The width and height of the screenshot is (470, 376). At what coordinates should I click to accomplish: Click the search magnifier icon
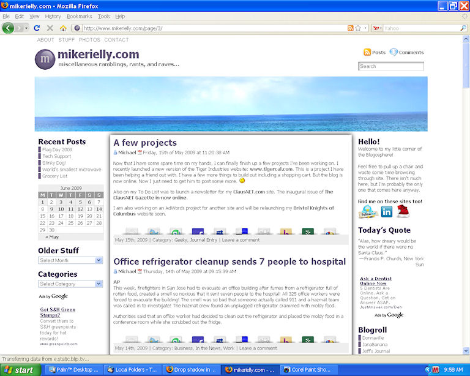[463, 28]
